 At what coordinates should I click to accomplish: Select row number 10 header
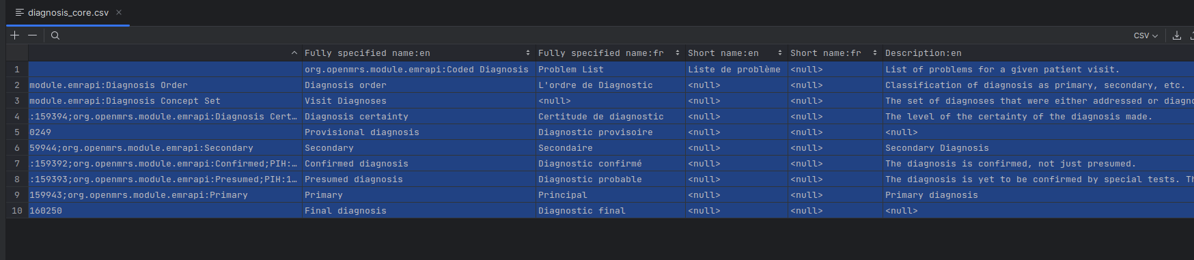(x=17, y=211)
